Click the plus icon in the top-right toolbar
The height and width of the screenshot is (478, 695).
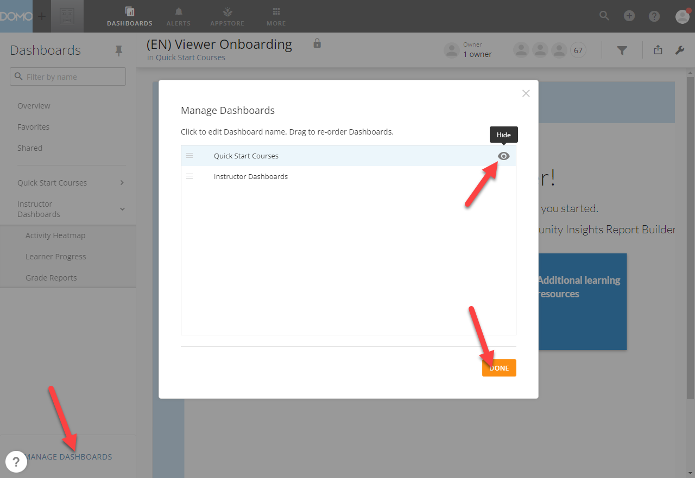pyautogui.click(x=629, y=16)
